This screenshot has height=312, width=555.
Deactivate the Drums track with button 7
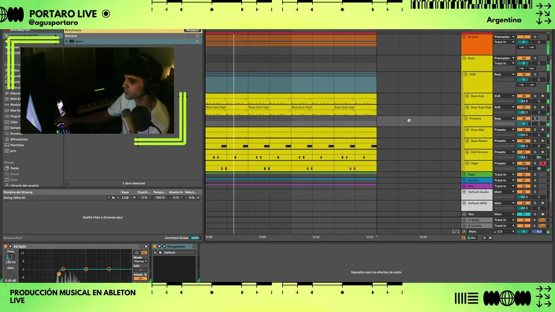pyautogui.click(x=524, y=37)
